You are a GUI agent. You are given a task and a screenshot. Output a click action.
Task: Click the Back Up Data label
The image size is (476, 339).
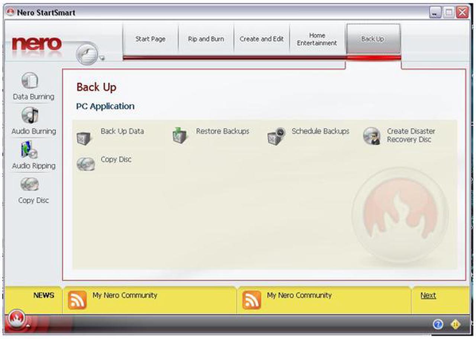tap(122, 131)
